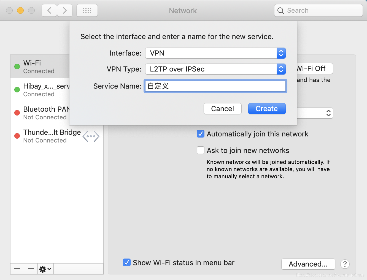Viewport: 367px width, 280px height.
Task: Select the Thunde...lt Bridge service row
Action: (57, 136)
